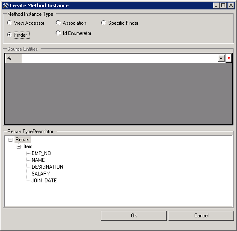Open the Source Entities dropdown arrow
This screenshot has width=237, height=231.
221,58
